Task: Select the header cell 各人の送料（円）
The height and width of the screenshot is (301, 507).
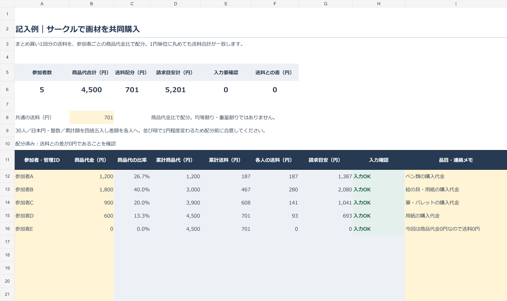Action: [275, 160]
